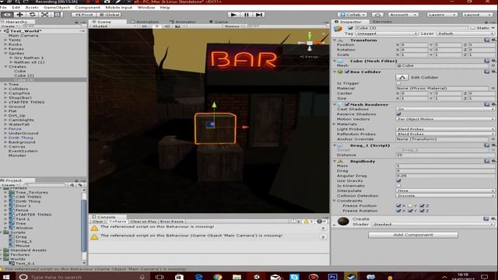
Task: Switch to the Services tab
Action: tap(382, 22)
